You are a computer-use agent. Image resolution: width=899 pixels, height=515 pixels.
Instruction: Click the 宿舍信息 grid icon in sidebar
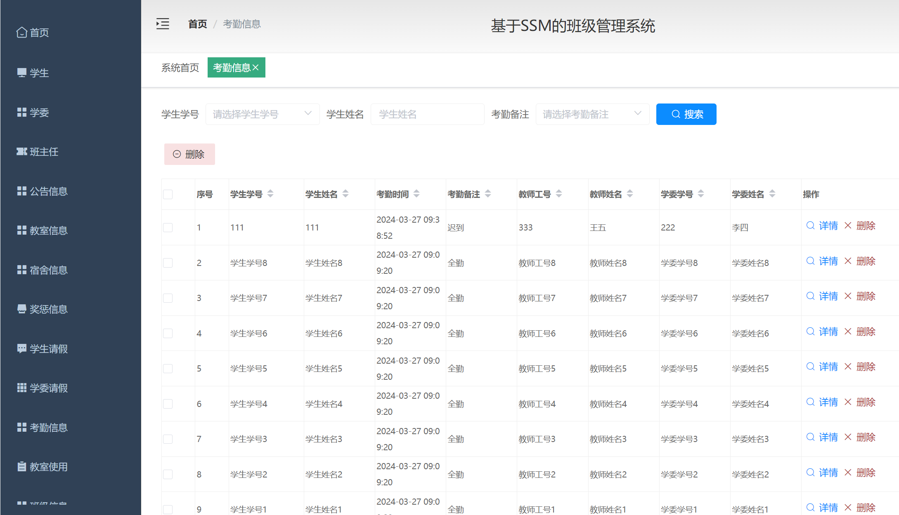(22, 270)
